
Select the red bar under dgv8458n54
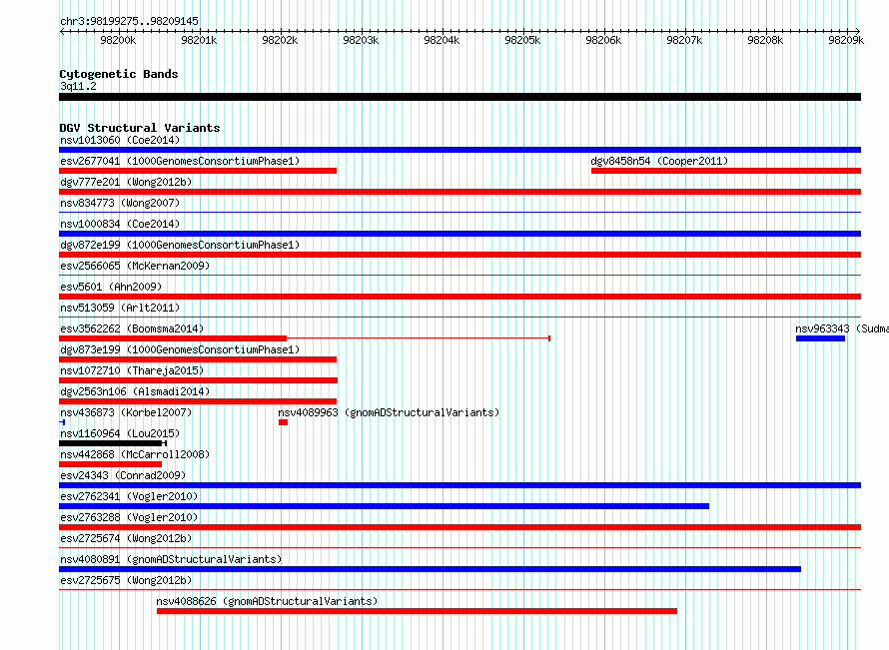726,171
